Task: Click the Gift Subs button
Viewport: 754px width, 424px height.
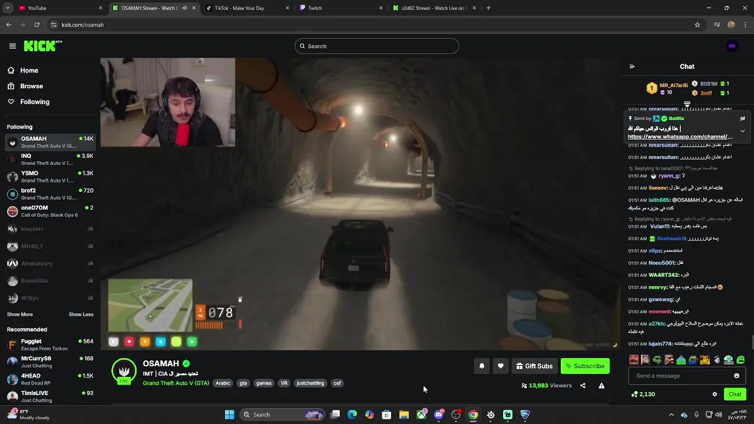Action: pyautogui.click(x=534, y=366)
